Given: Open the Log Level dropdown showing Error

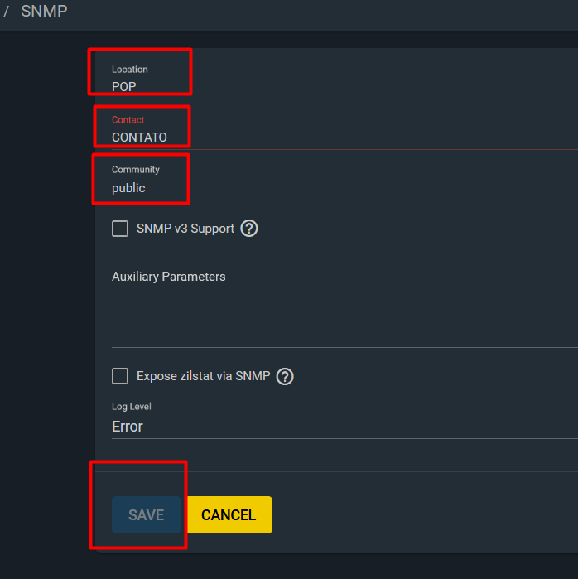Looking at the screenshot, I should (x=344, y=427).
